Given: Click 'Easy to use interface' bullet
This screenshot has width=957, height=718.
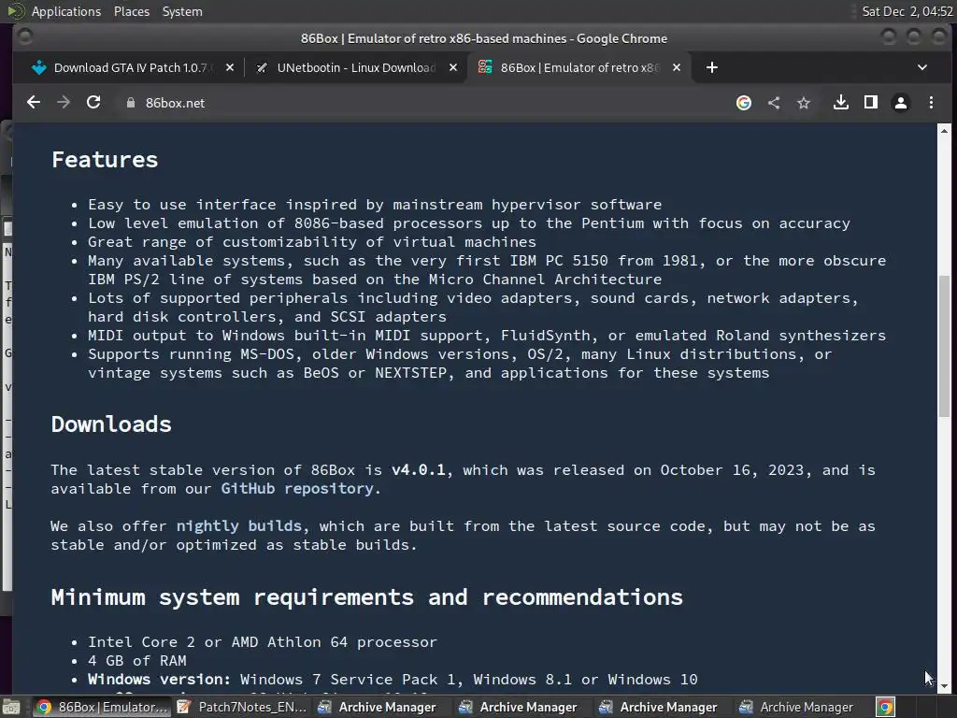Looking at the screenshot, I should click(375, 205).
